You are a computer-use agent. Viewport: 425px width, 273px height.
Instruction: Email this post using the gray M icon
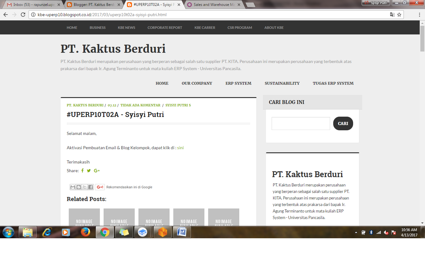pos(73,187)
